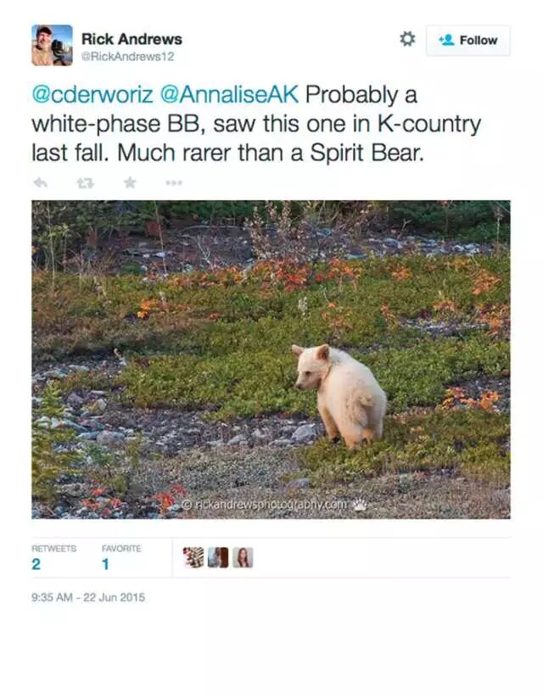Open the 9:35 AM - 22 Jun 2015 timestamp
Screen dimensions: 543x698
[88, 597]
